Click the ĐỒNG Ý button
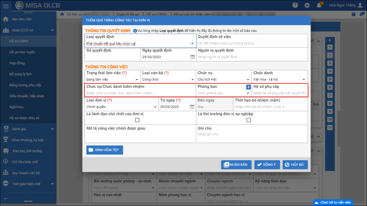Image resolution: width=367 pixels, height=206 pixels. tap(267, 165)
